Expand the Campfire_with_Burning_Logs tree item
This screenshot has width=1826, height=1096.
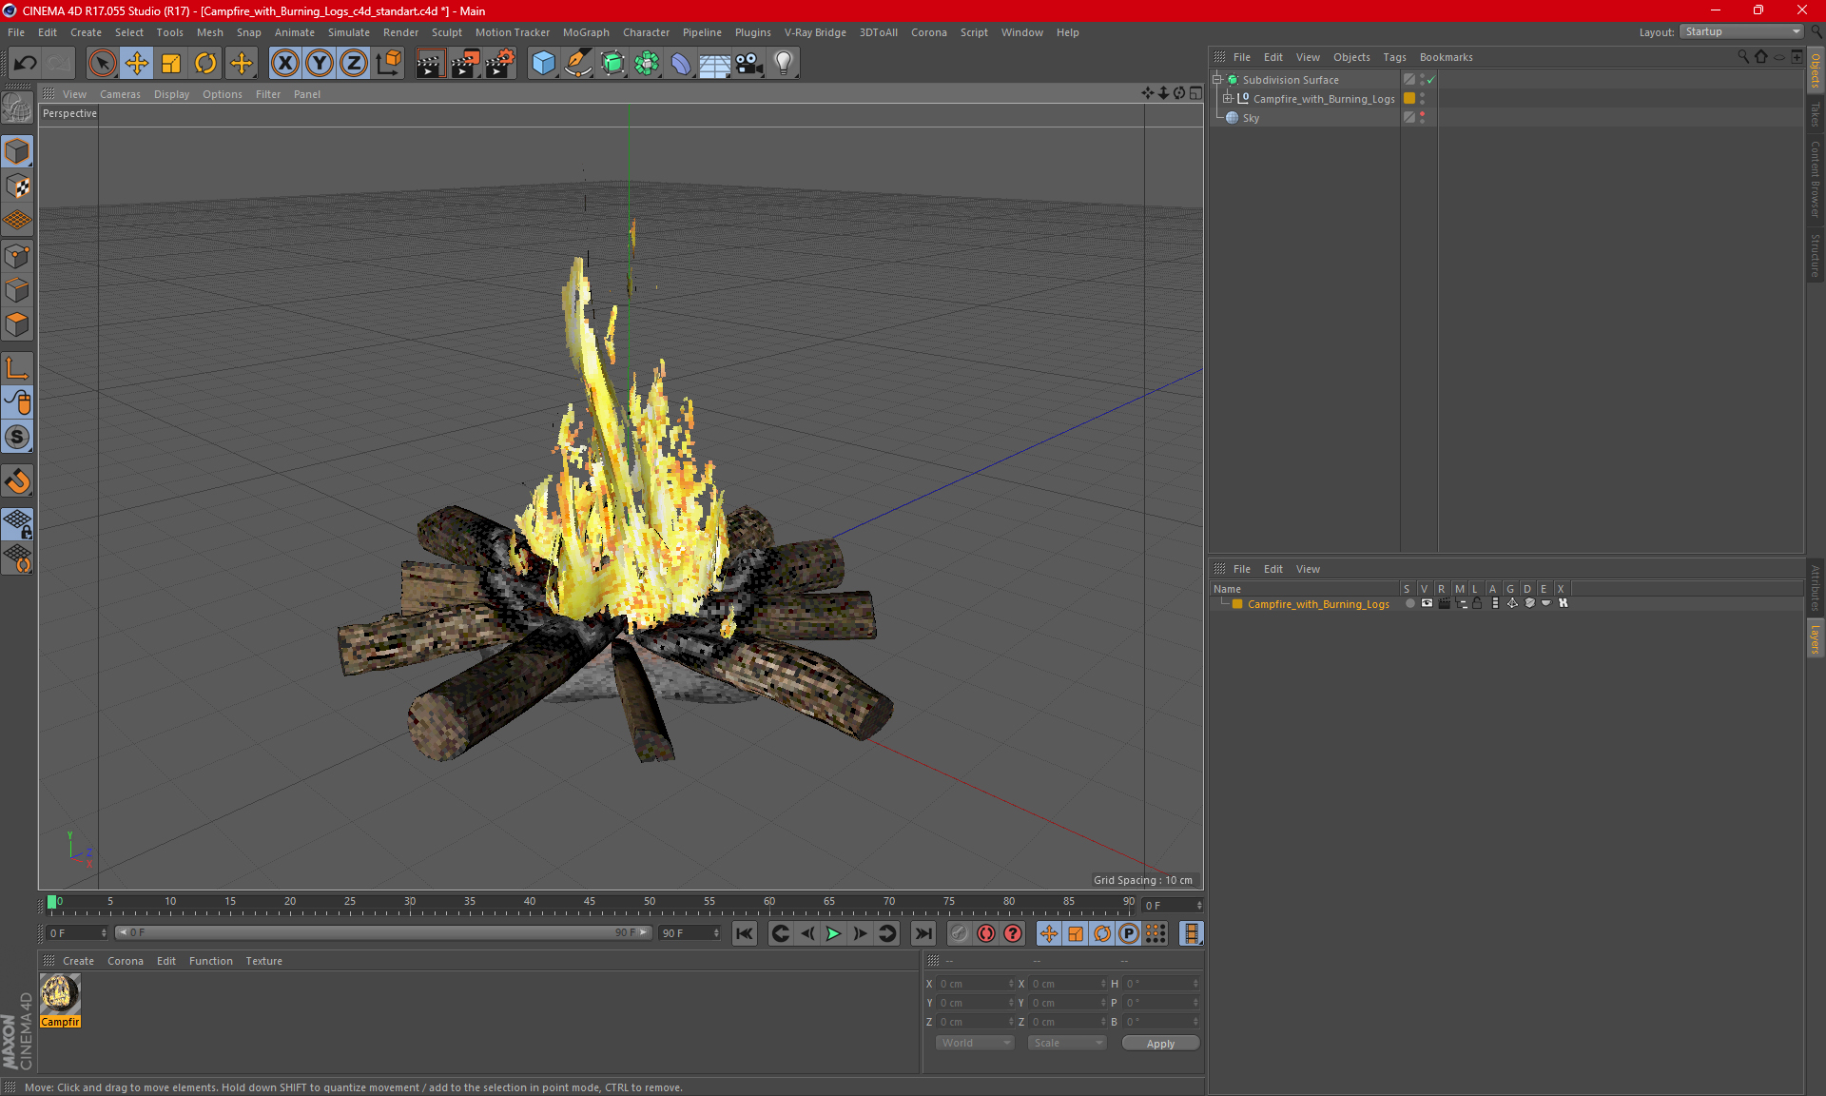pos(1228,99)
